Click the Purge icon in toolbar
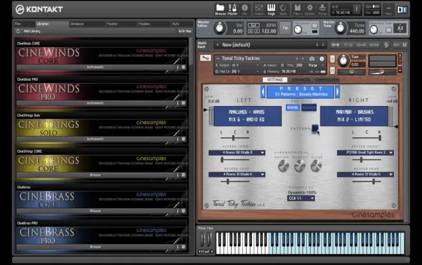The image size is (422, 265). 322,10
